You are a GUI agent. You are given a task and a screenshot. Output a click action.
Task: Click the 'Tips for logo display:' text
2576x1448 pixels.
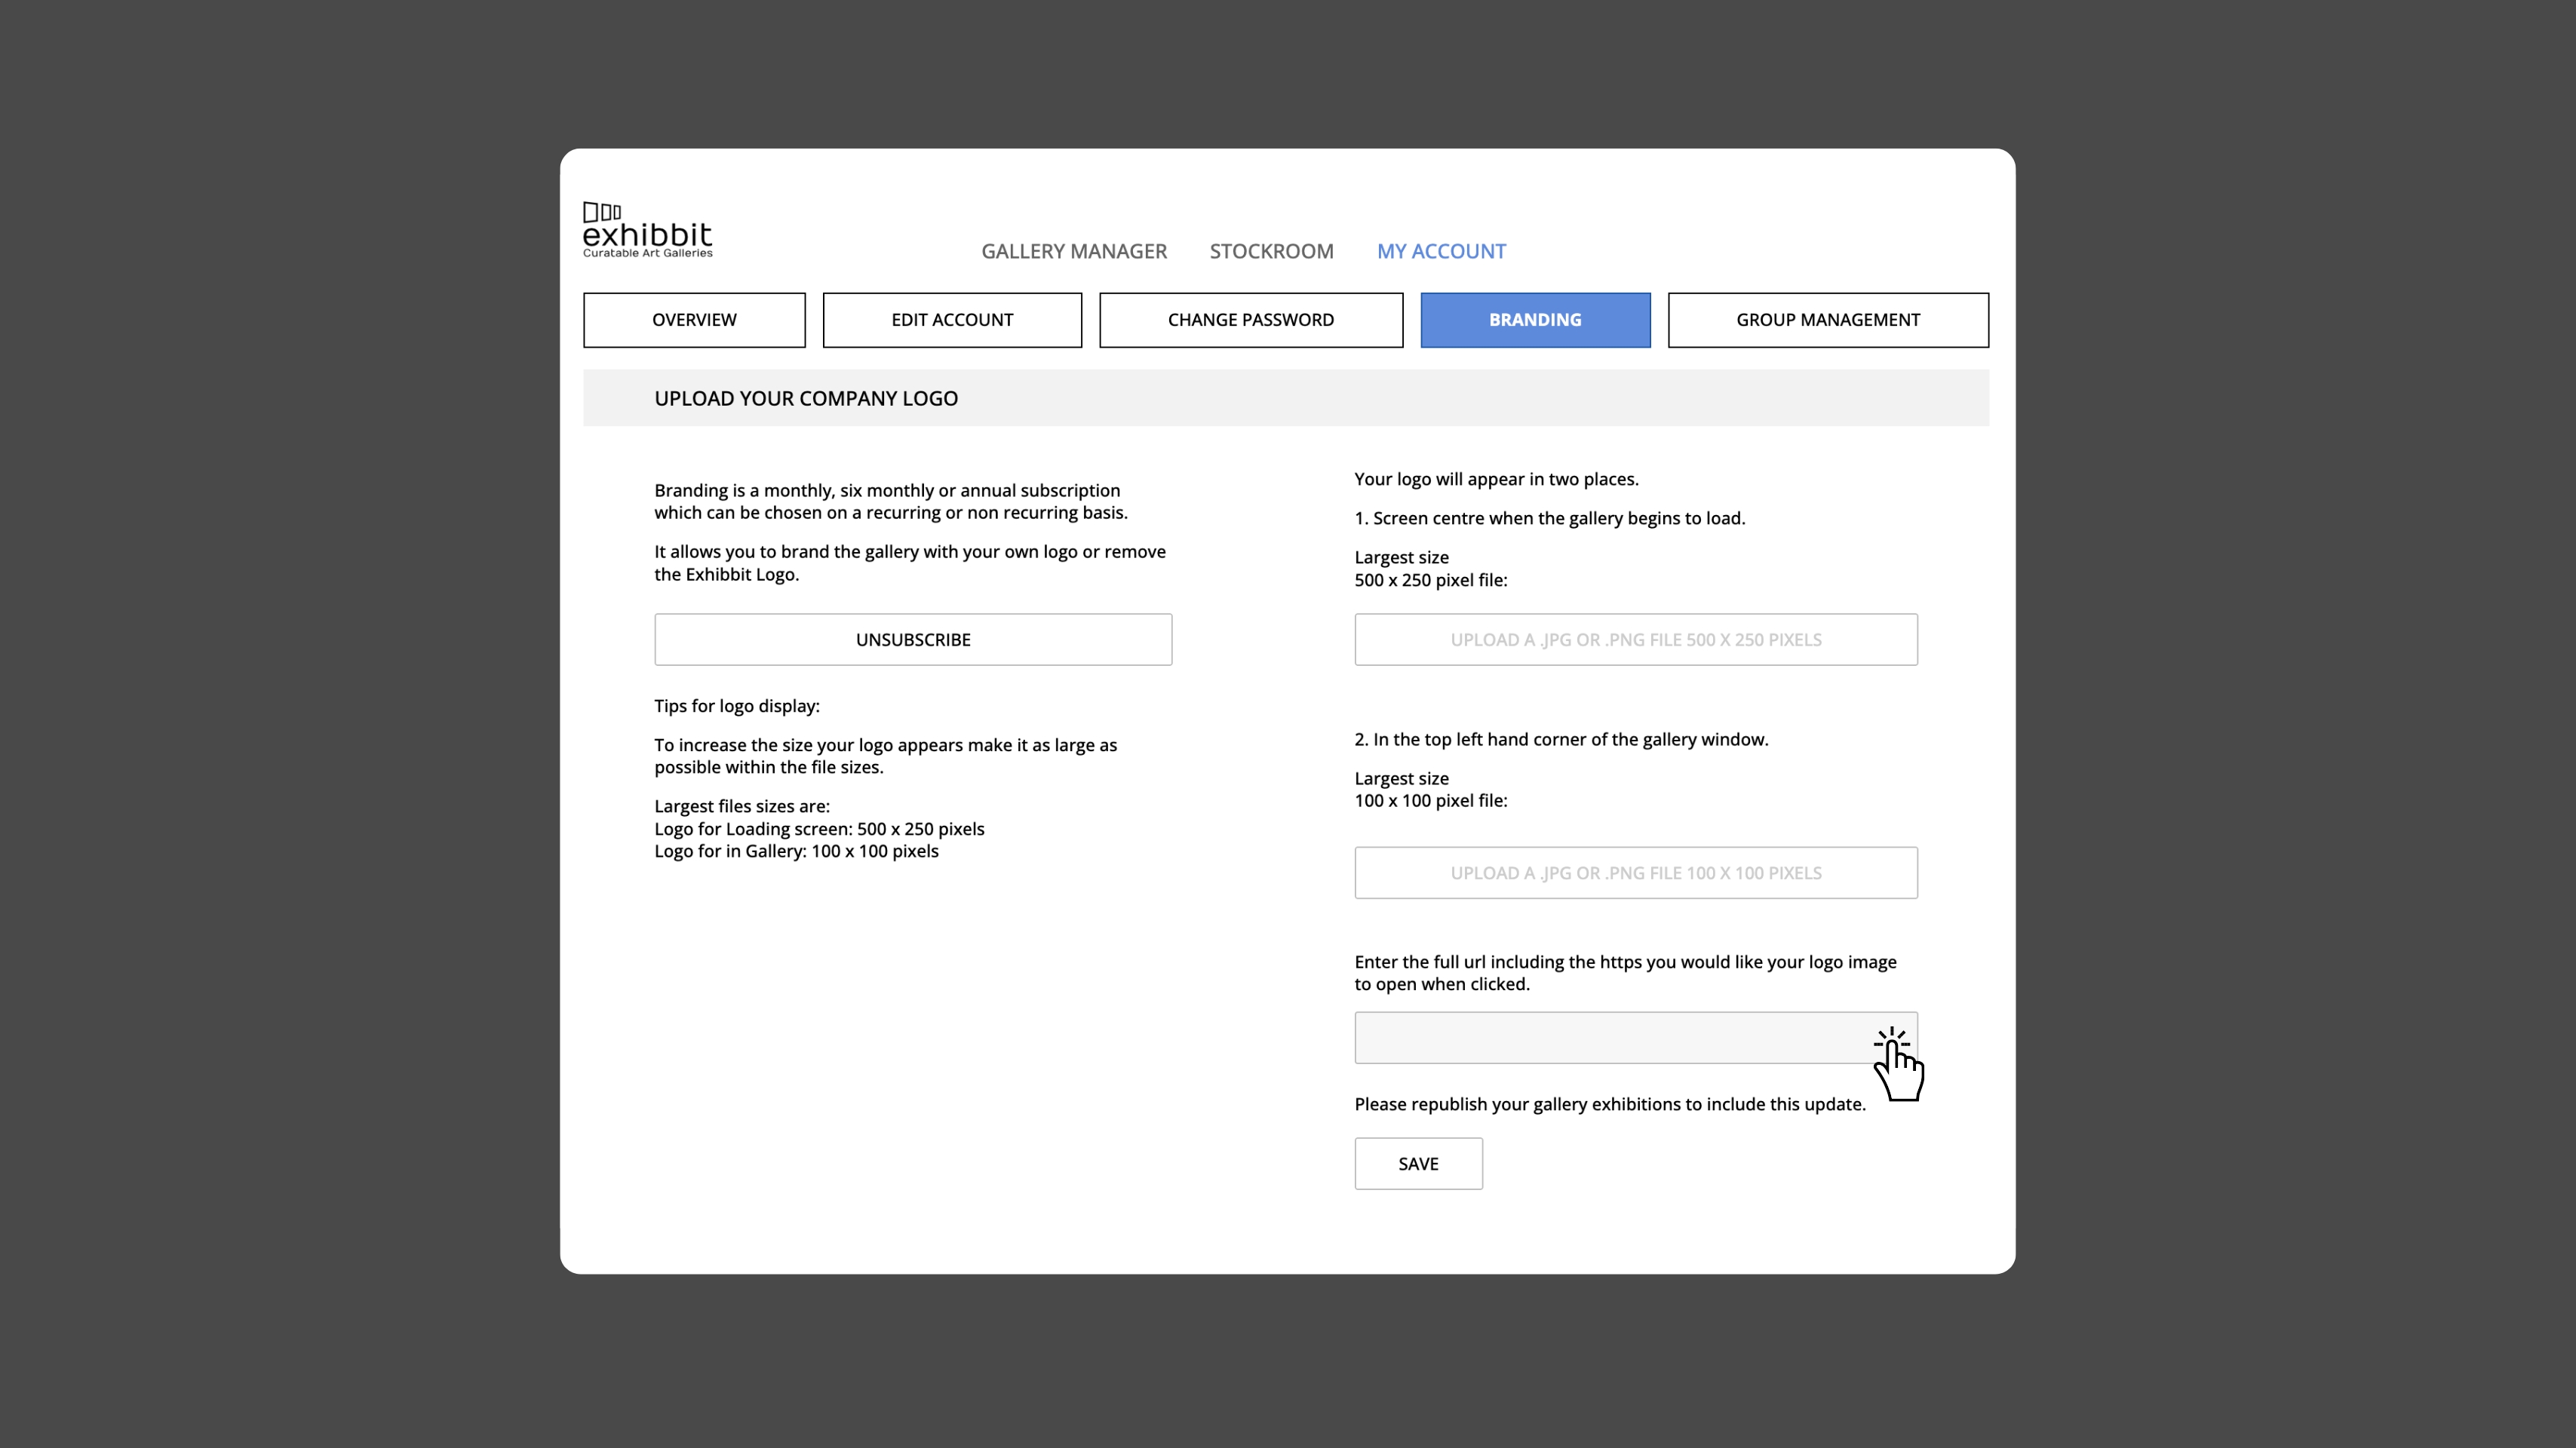(x=737, y=706)
